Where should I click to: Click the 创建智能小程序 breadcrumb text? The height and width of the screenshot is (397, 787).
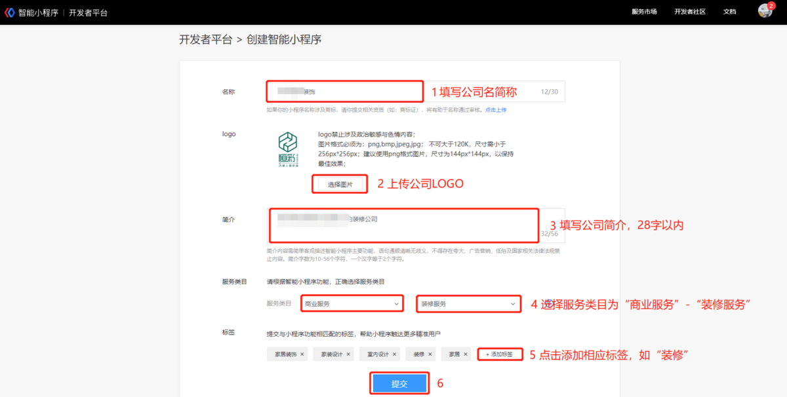[284, 39]
